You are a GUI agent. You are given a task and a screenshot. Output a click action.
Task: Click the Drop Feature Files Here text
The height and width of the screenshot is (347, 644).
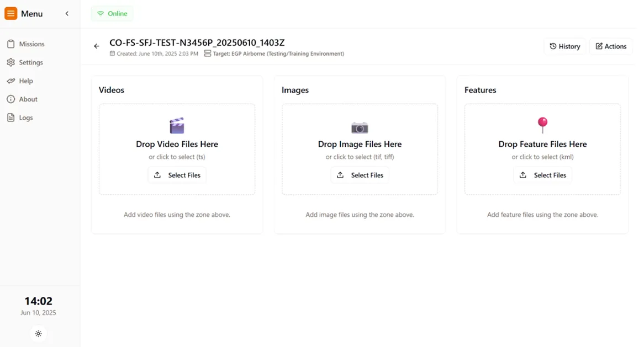pyautogui.click(x=542, y=144)
